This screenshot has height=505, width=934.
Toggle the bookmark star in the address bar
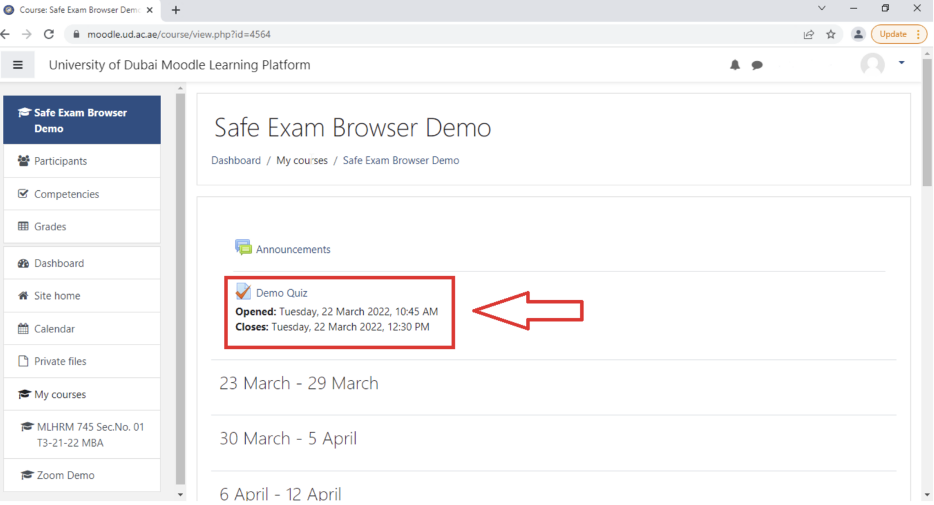(x=831, y=34)
